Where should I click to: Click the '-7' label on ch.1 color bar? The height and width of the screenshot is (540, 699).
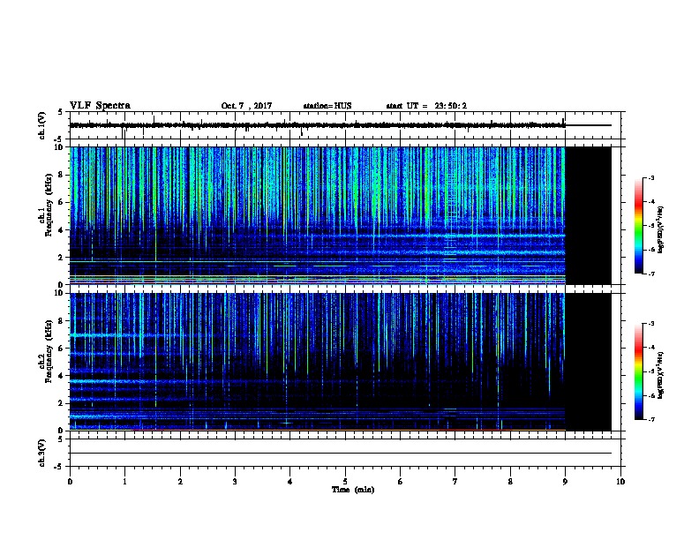[x=651, y=274]
